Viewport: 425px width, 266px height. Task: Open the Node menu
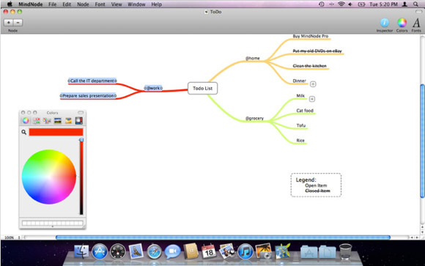pyautogui.click(x=83, y=4)
